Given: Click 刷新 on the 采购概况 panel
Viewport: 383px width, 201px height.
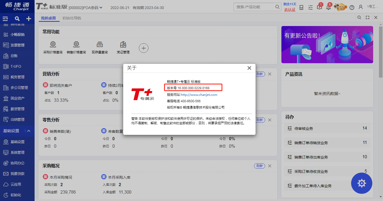Looking at the screenshot, I should [260, 166].
